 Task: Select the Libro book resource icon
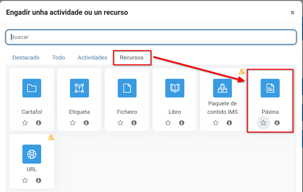(175, 88)
